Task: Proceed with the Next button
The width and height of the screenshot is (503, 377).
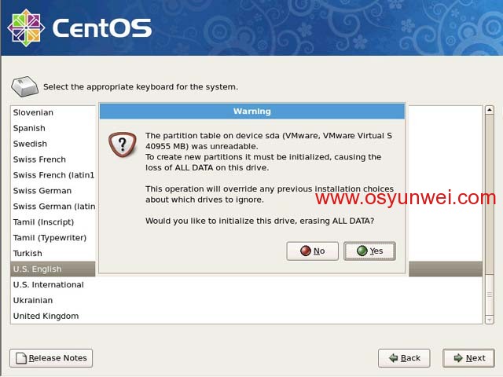Action: click(468, 358)
